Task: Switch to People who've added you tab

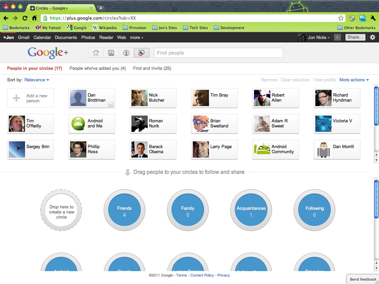Action: click(98, 68)
